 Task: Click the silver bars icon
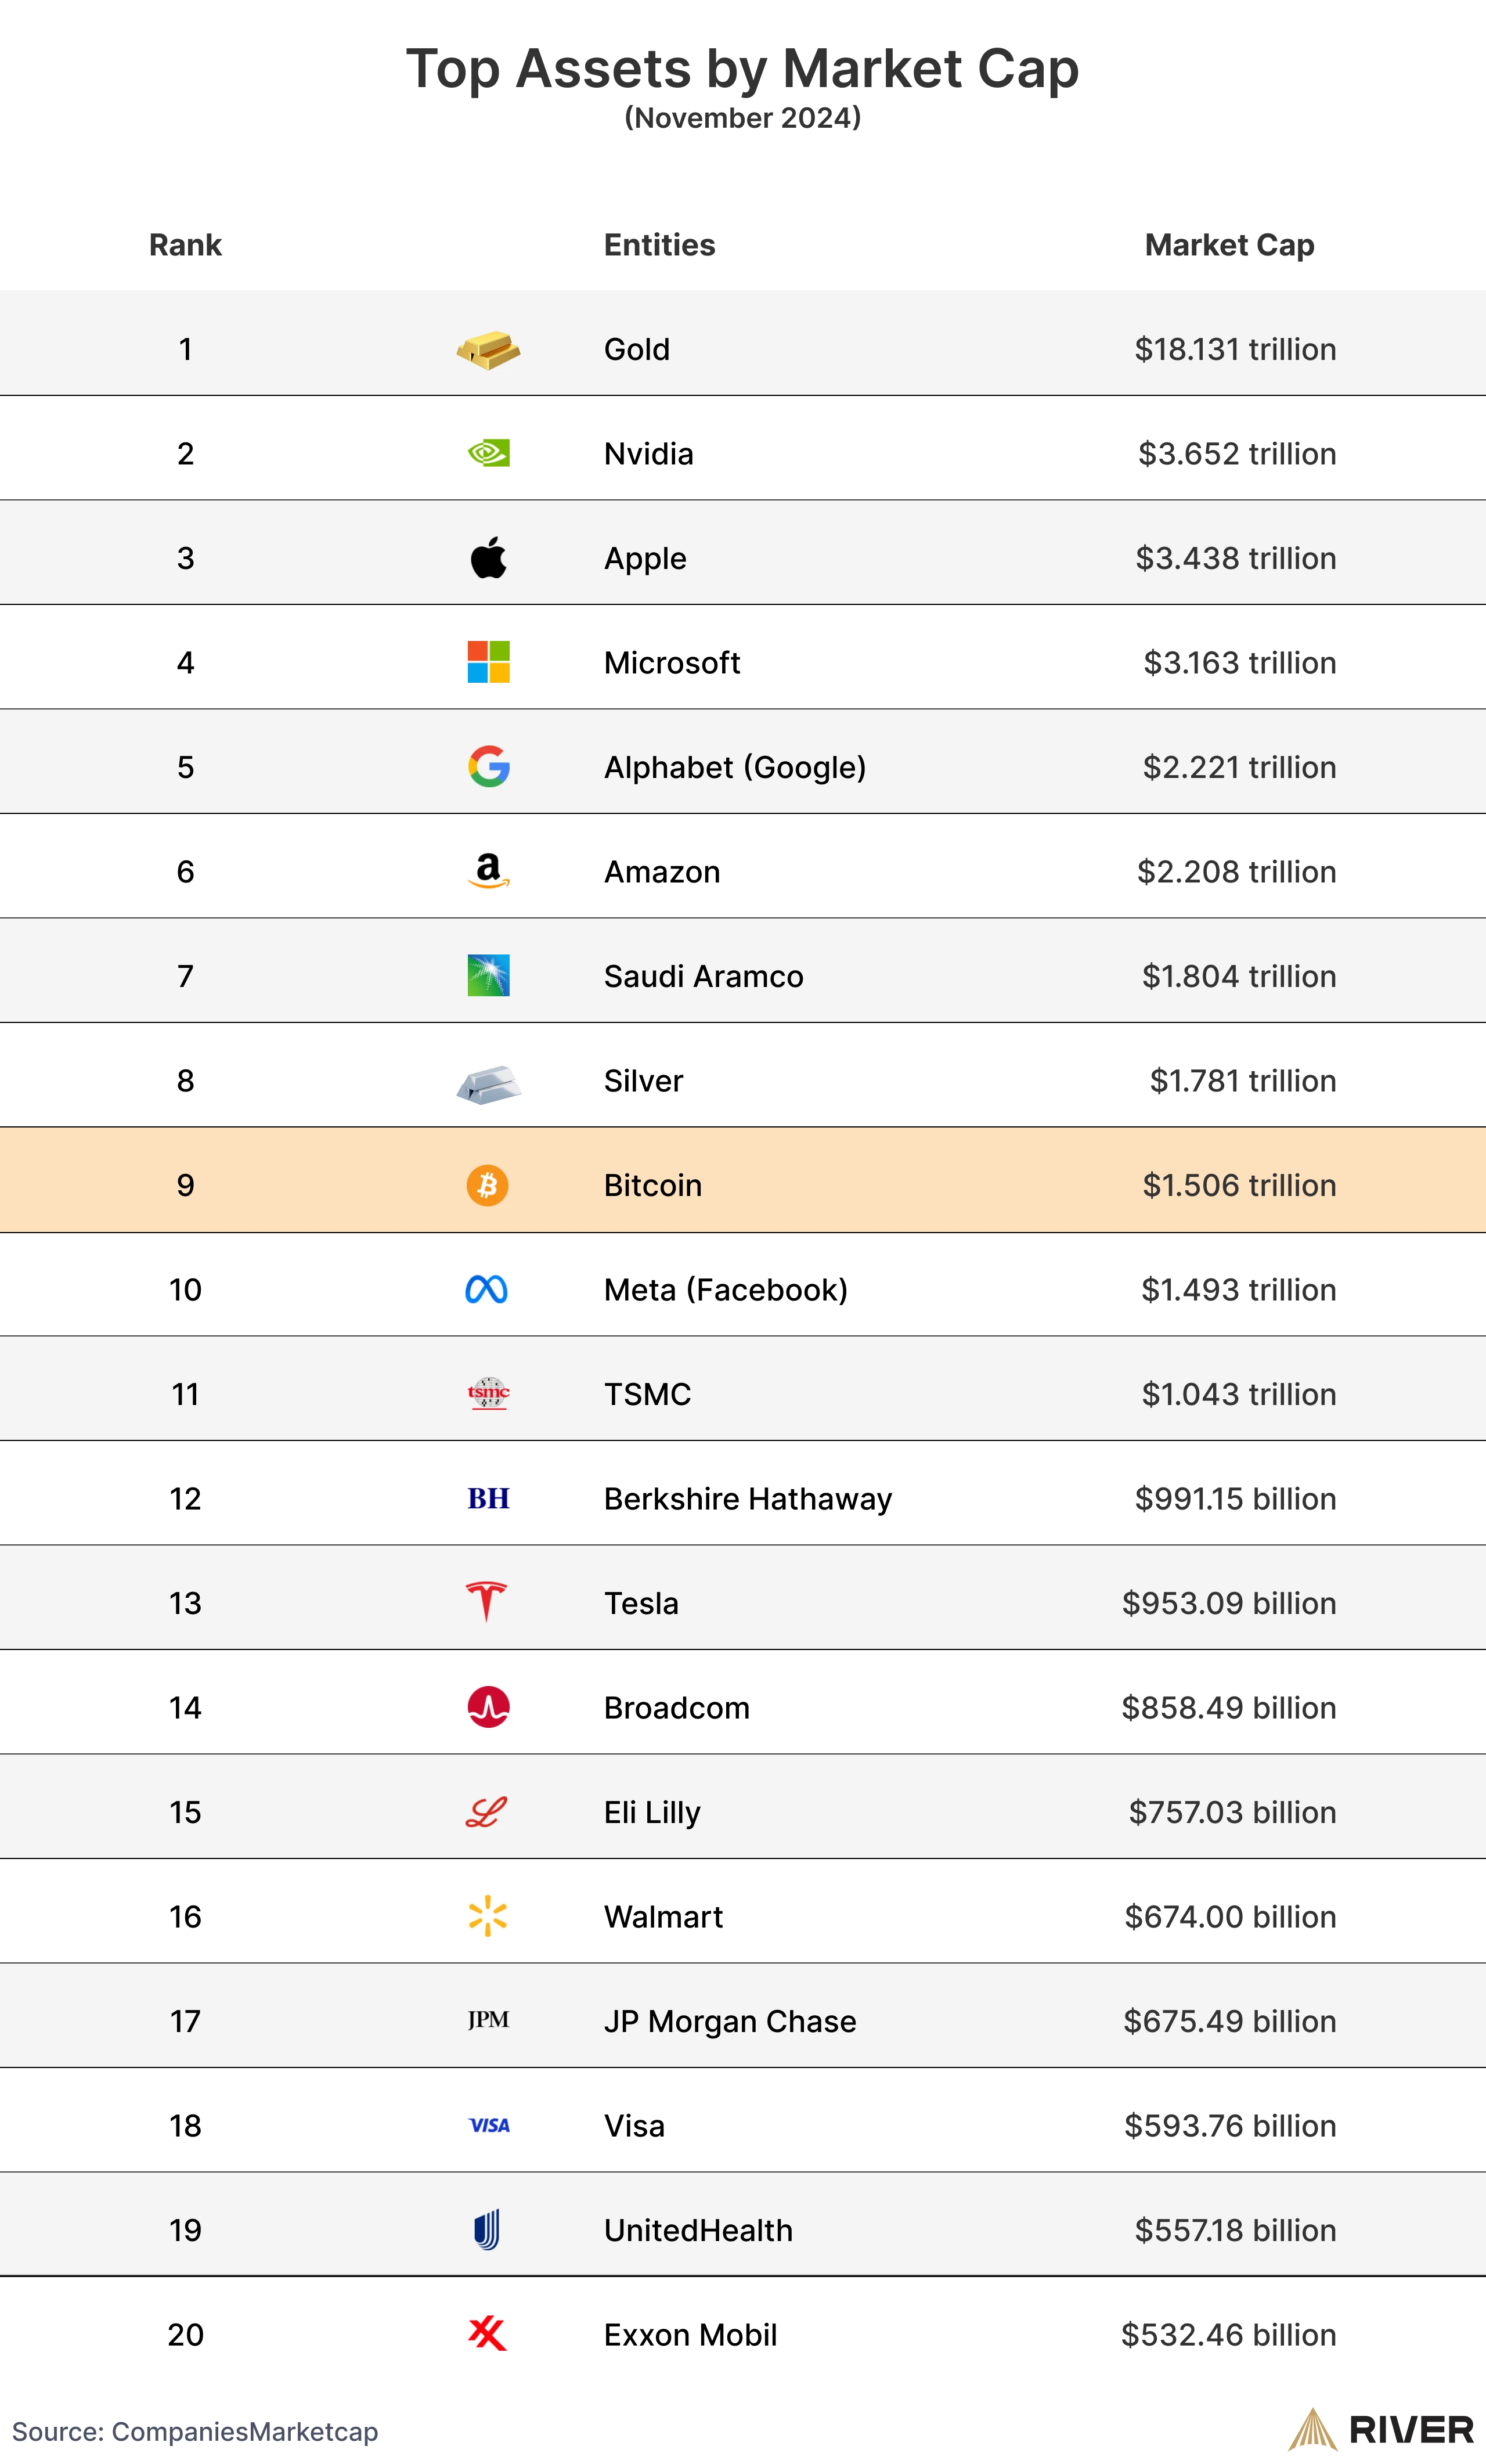[x=488, y=1084]
